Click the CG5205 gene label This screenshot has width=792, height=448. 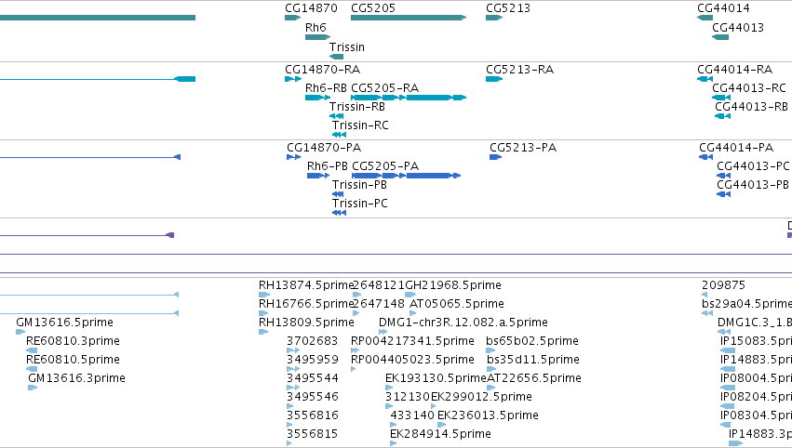click(x=373, y=8)
